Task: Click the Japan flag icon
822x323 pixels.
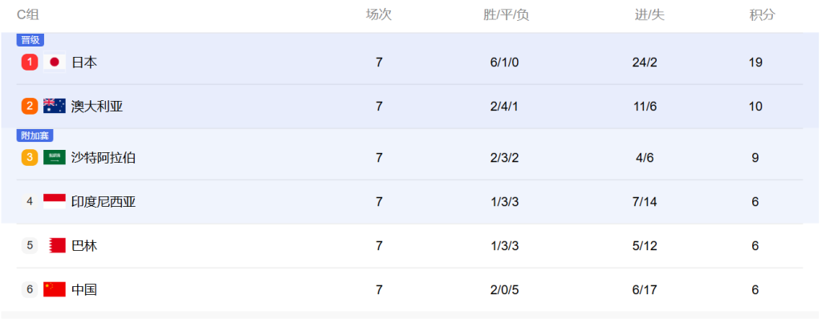Action: [x=55, y=63]
